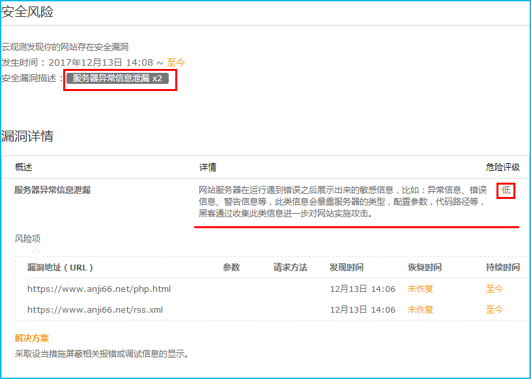
Task: Click the bold 服务器异常信息泄漏 overview row title
Action: (52, 190)
